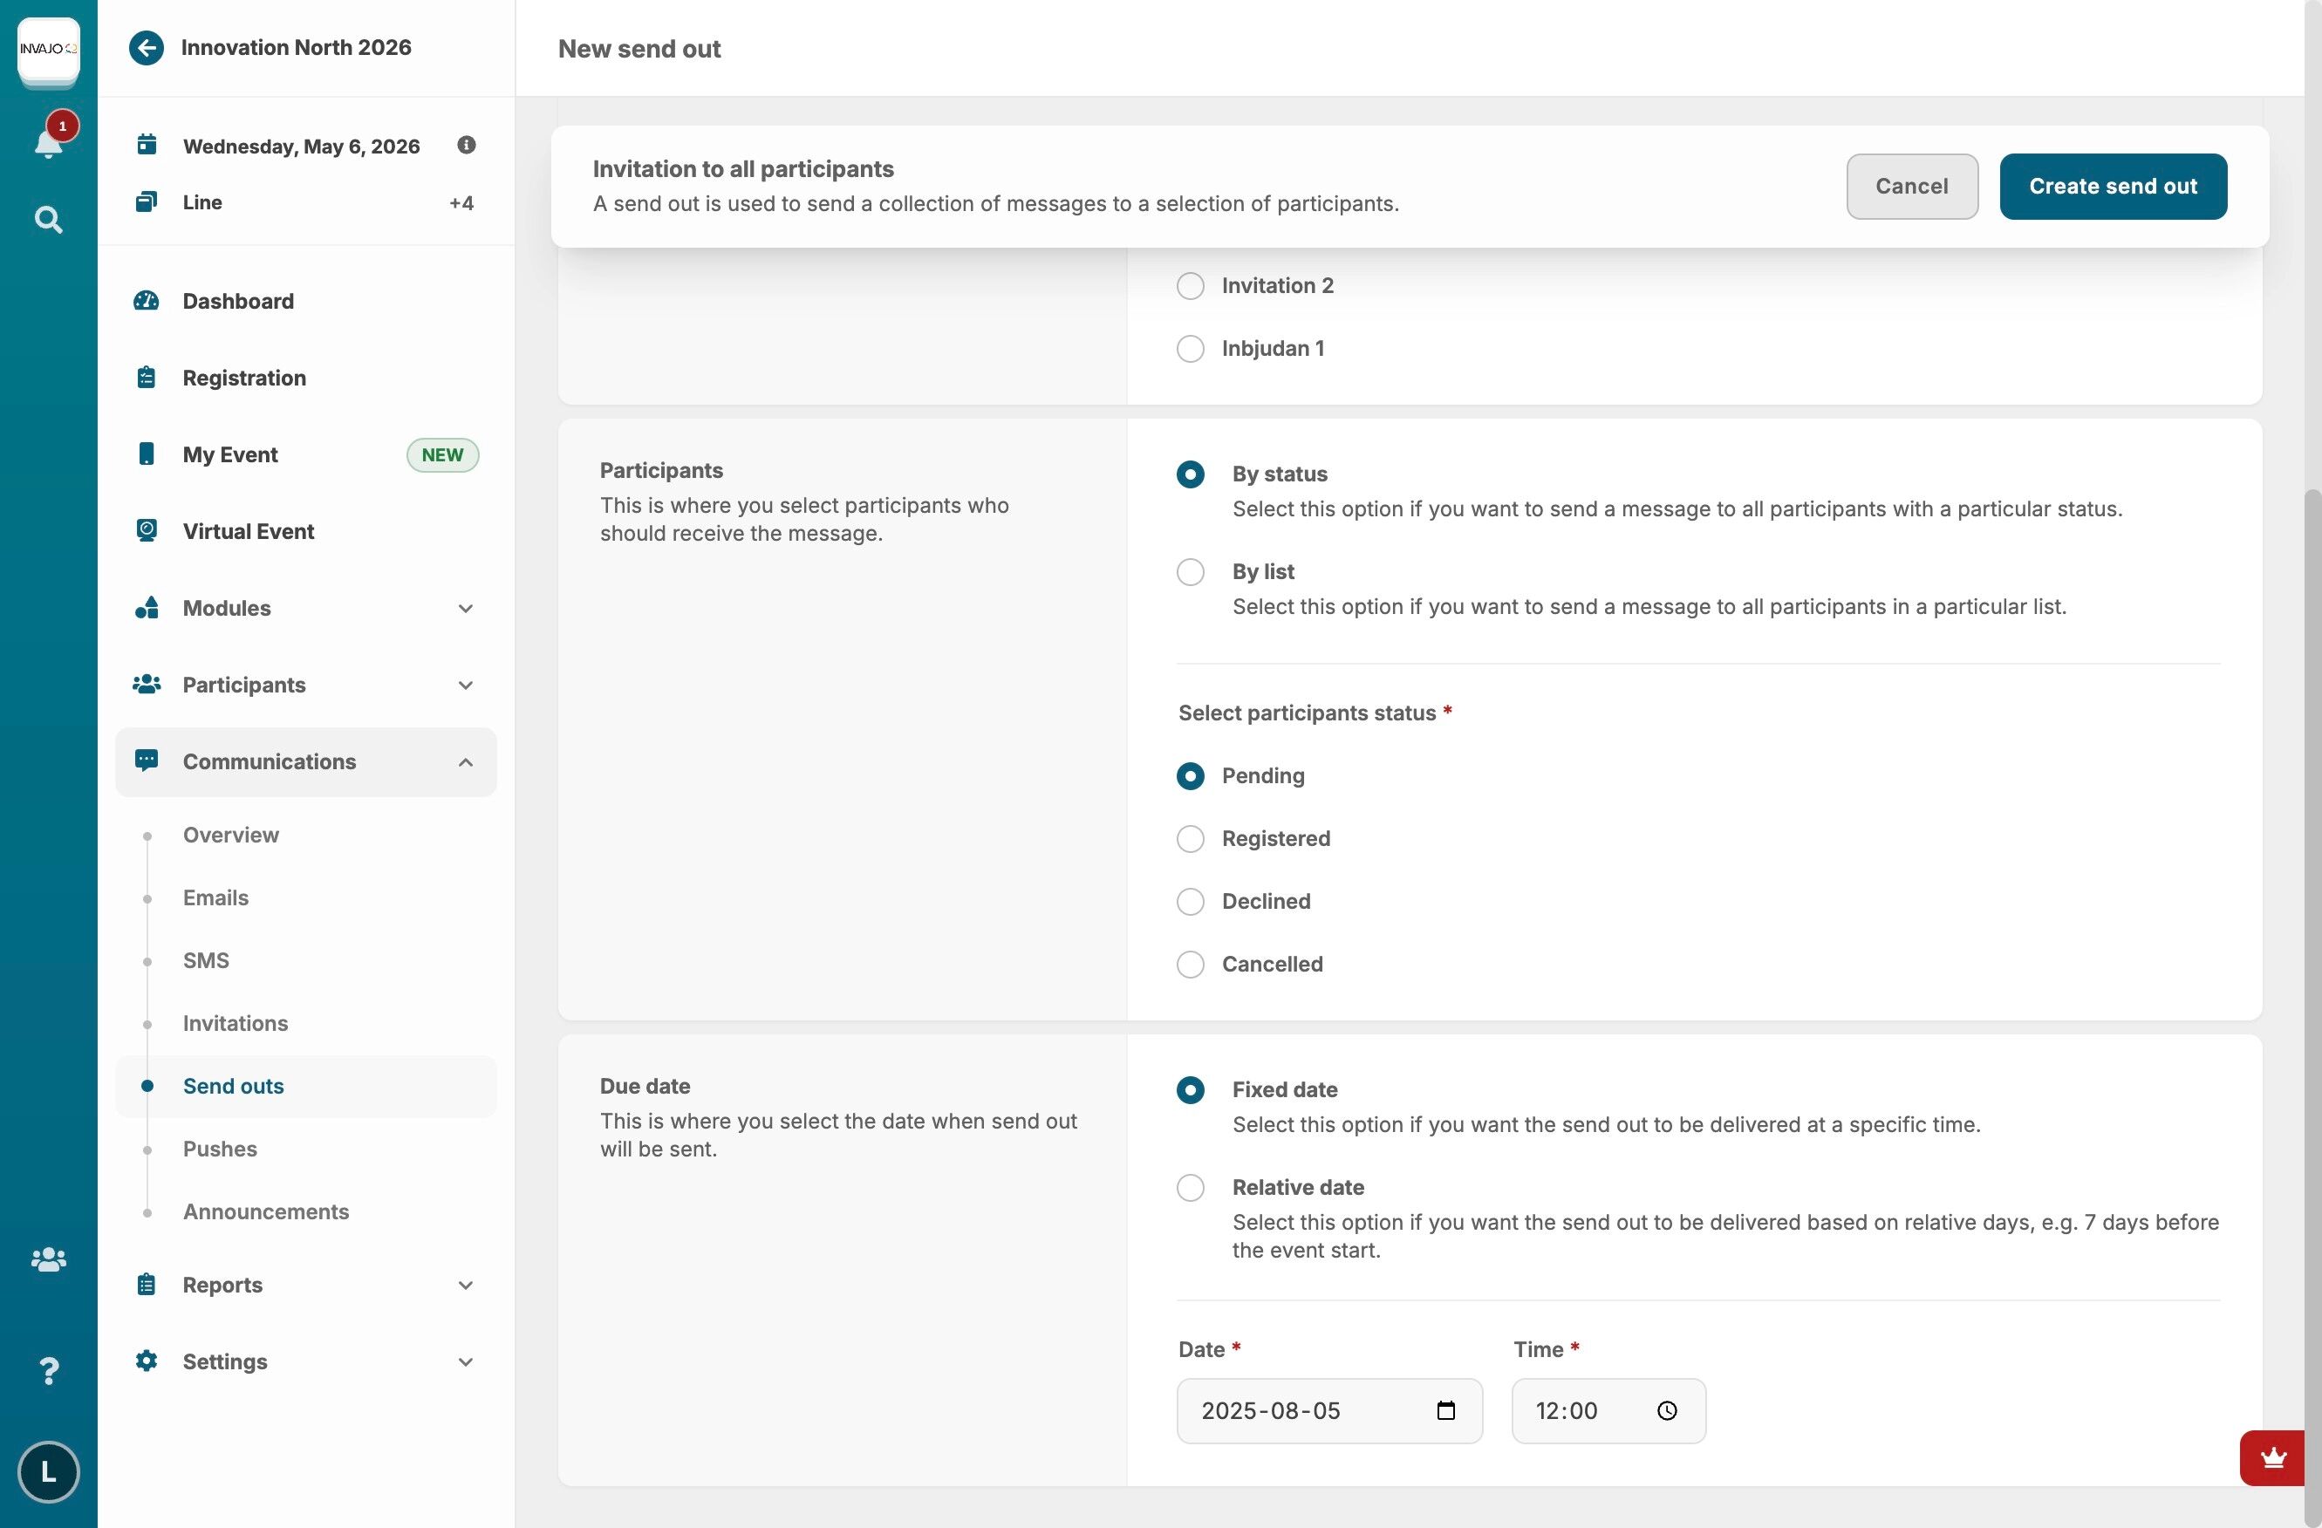Image resolution: width=2322 pixels, height=1528 pixels.
Task: Click the Create send out button
Action: click(2113, 187)
